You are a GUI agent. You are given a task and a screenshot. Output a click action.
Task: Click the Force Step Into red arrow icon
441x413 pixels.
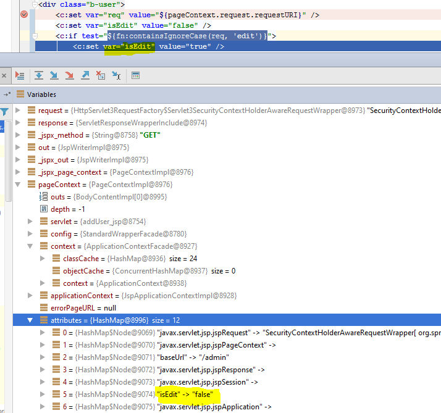pyautogui.click(x=69, y=75)
